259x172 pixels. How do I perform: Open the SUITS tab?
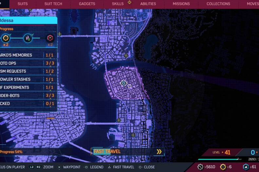pyautogui.click(x=23, y=4)
